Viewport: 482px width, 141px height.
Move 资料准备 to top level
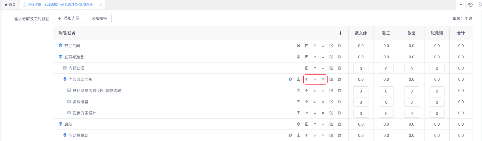click(x=323, y=102)
